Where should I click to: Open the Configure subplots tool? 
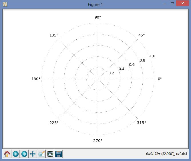(x=50, y=154)
